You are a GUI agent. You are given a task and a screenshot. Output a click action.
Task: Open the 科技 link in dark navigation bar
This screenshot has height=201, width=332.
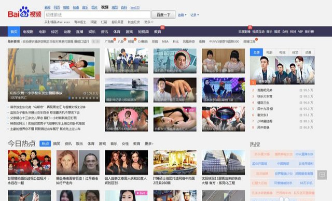point(293,32)
